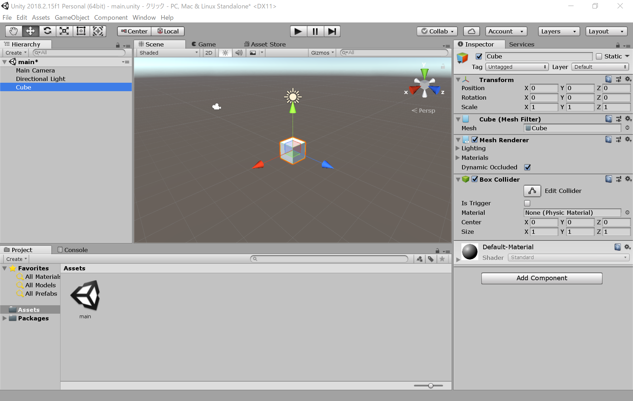The height and width of the screenshot is (401, 633).
Task: Toggle scene lighting sun icon
Action: (x=225, y=53)
